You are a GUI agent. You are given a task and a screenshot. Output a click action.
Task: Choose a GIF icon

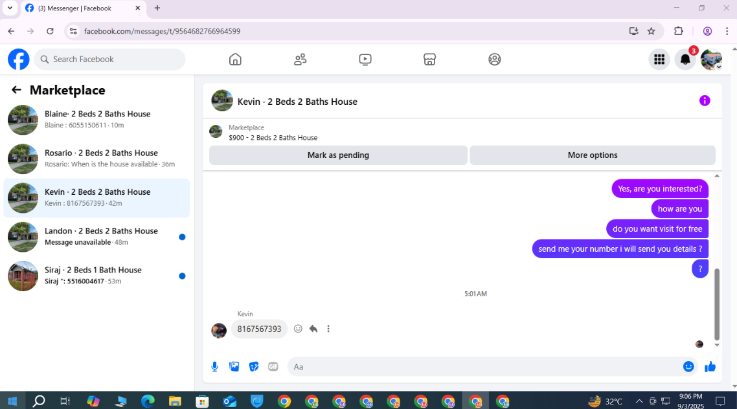pos(273,367)
